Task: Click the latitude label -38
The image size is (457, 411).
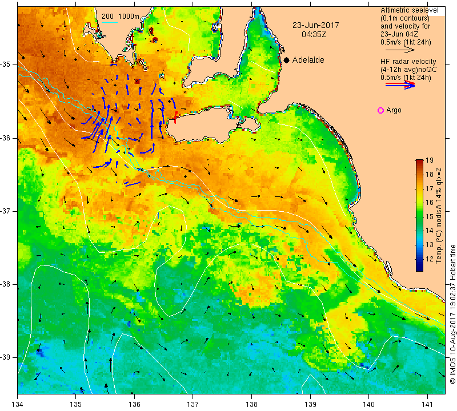Action: pyautogui.click(x=6, y=284)
